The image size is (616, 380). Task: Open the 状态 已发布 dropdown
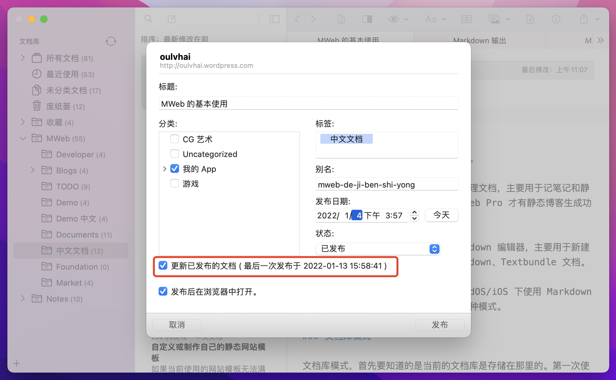click(378, 249)
